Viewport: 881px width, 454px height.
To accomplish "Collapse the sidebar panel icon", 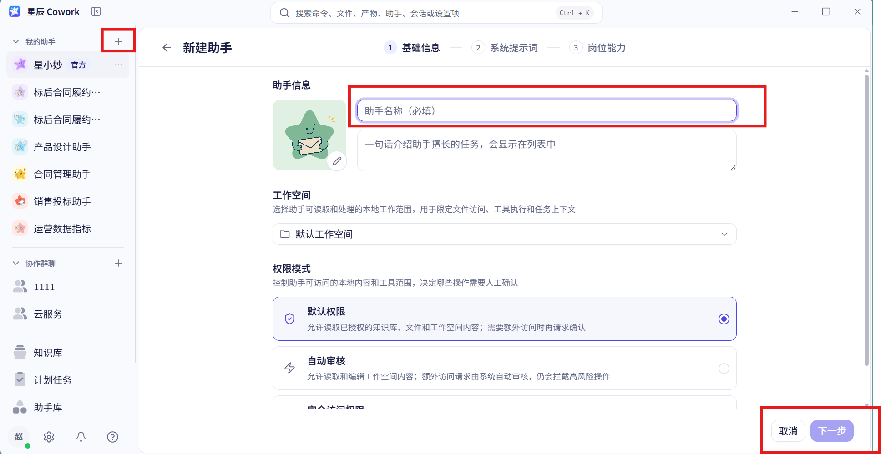I will point(96,12).
